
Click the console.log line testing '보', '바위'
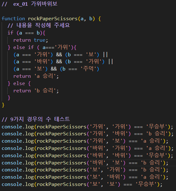point(85,177)
